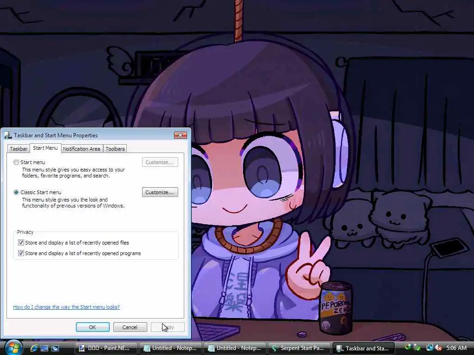
Task: Close the Taskbar and Start Menu Properties dialog
Action: click(181, 135)
